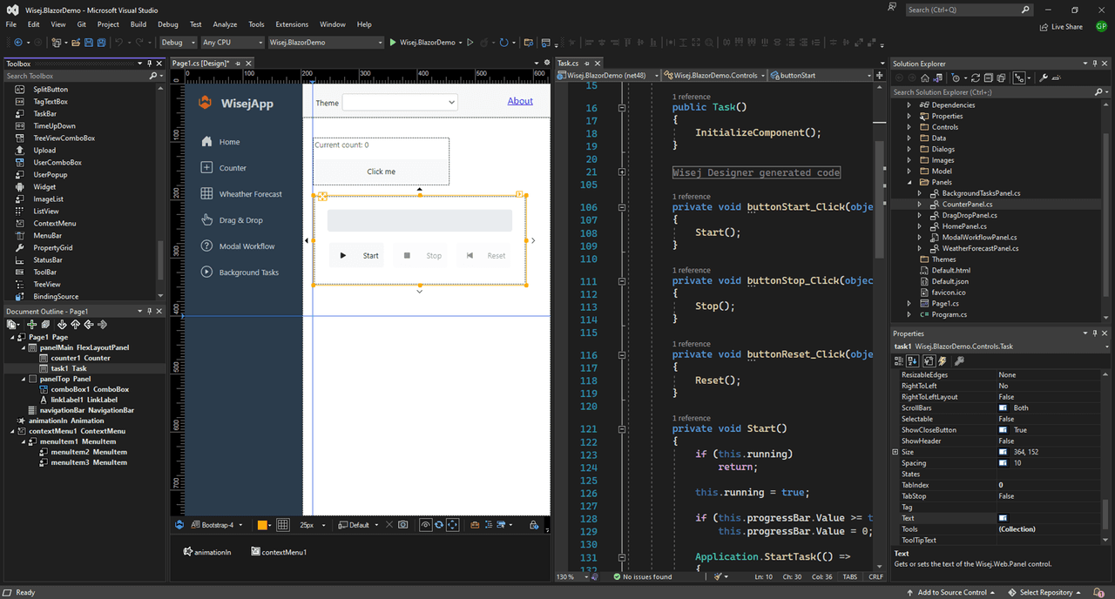Click the Undo arrow in toolbar

pos(118,42)
